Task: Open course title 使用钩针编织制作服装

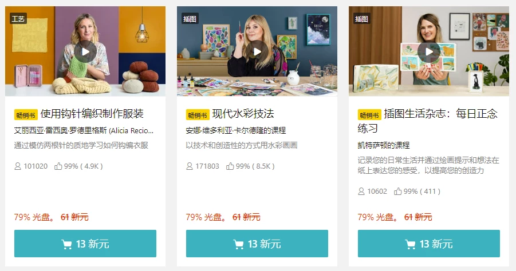Action: (92, 114)
